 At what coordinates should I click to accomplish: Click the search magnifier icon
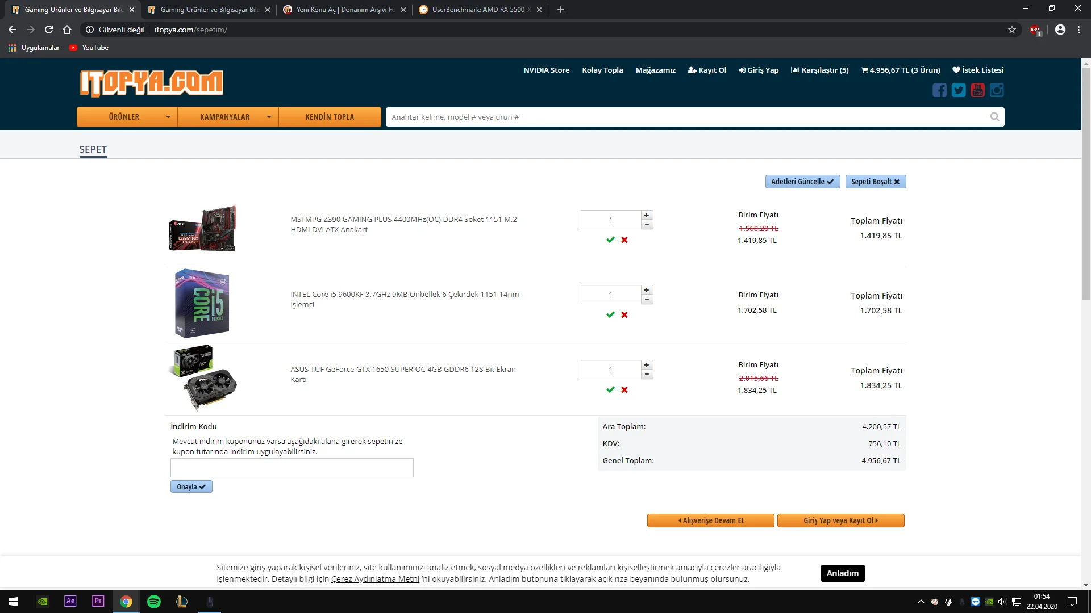(x=994, y=117)
